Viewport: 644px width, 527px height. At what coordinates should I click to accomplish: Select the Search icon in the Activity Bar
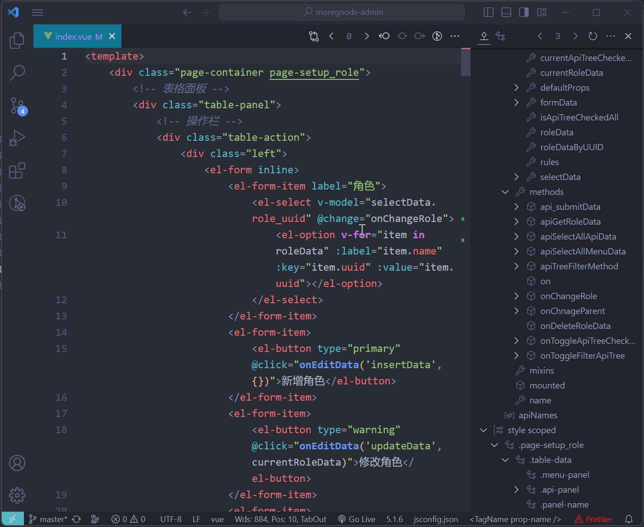point(17,72)
